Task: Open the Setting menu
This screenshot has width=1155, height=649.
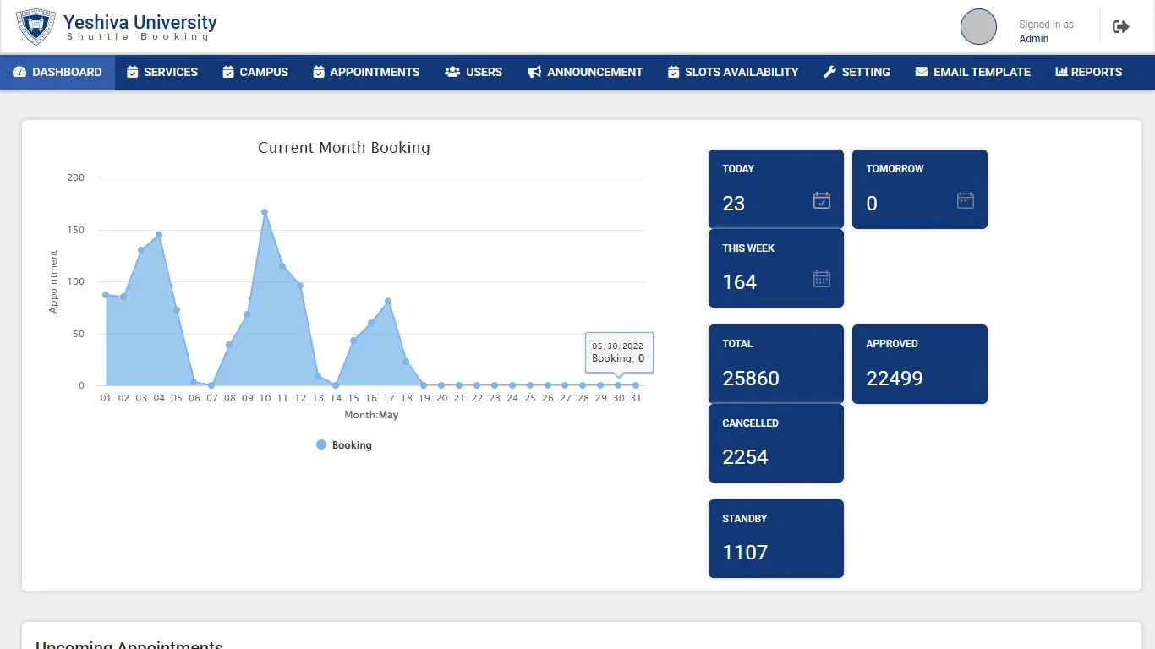Action: point(857,73)
